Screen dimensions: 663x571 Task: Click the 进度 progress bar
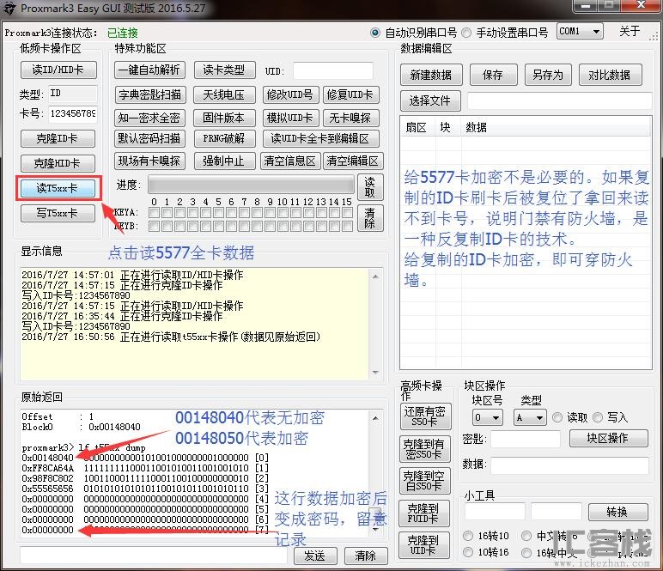point(251,185)
